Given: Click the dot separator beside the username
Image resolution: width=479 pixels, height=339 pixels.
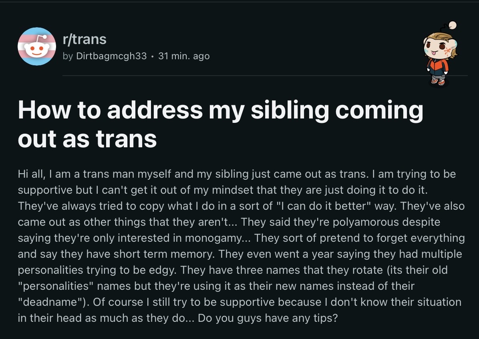Looking at the screenshot, I should pyautogui.click(x=153, y=56).
